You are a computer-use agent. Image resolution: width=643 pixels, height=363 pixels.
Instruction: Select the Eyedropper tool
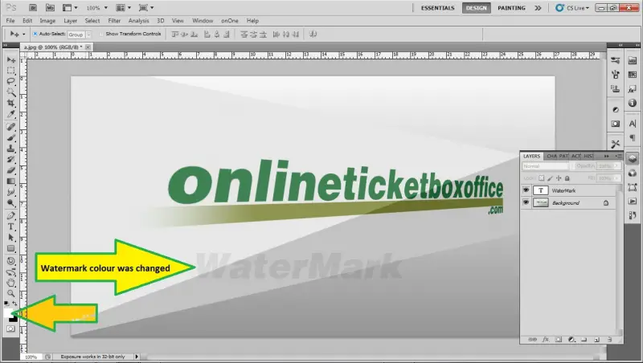click(11, 114)
